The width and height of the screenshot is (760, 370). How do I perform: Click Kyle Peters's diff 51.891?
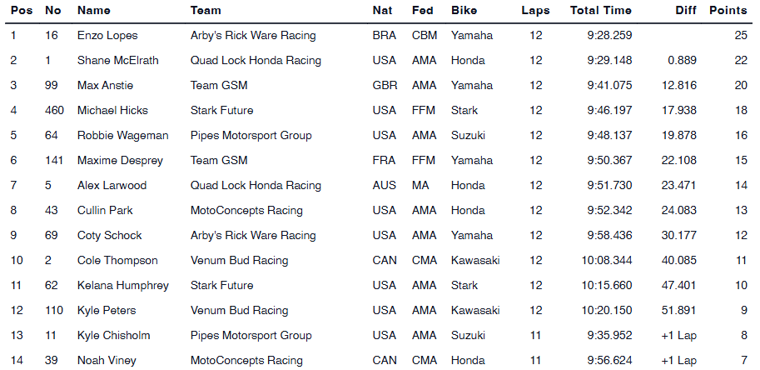pyautogui.click(x=678, y=311)
